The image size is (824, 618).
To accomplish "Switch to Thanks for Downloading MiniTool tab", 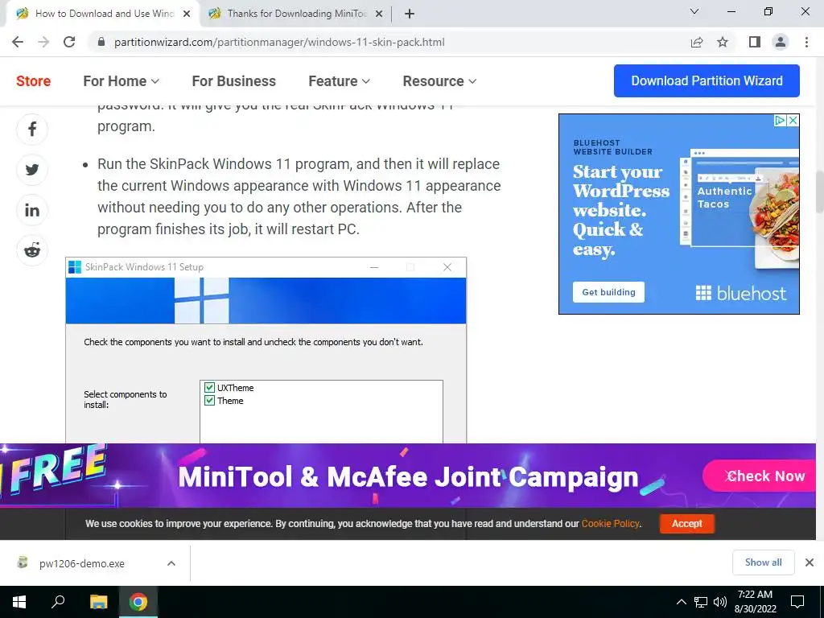I will point(296,14).
